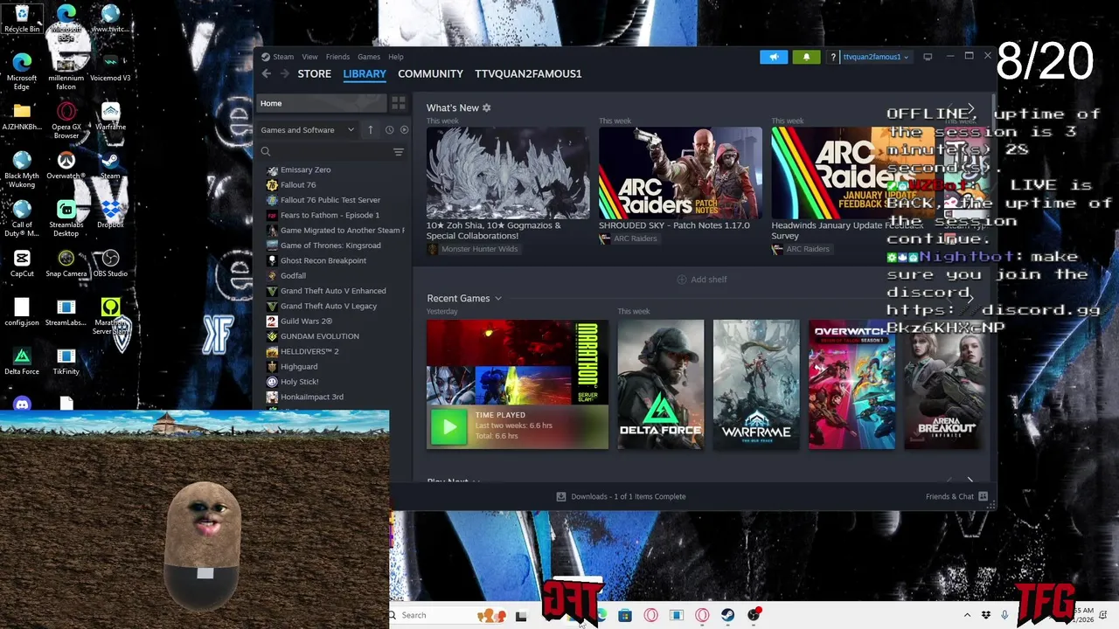The width and height of the screenshot is (1119, 629).
Task: Open the Games menu
Action: (369, 57)
